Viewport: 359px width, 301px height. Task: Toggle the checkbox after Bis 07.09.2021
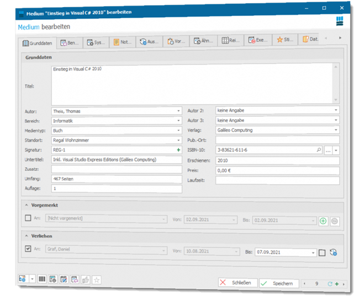pos(322,252)
